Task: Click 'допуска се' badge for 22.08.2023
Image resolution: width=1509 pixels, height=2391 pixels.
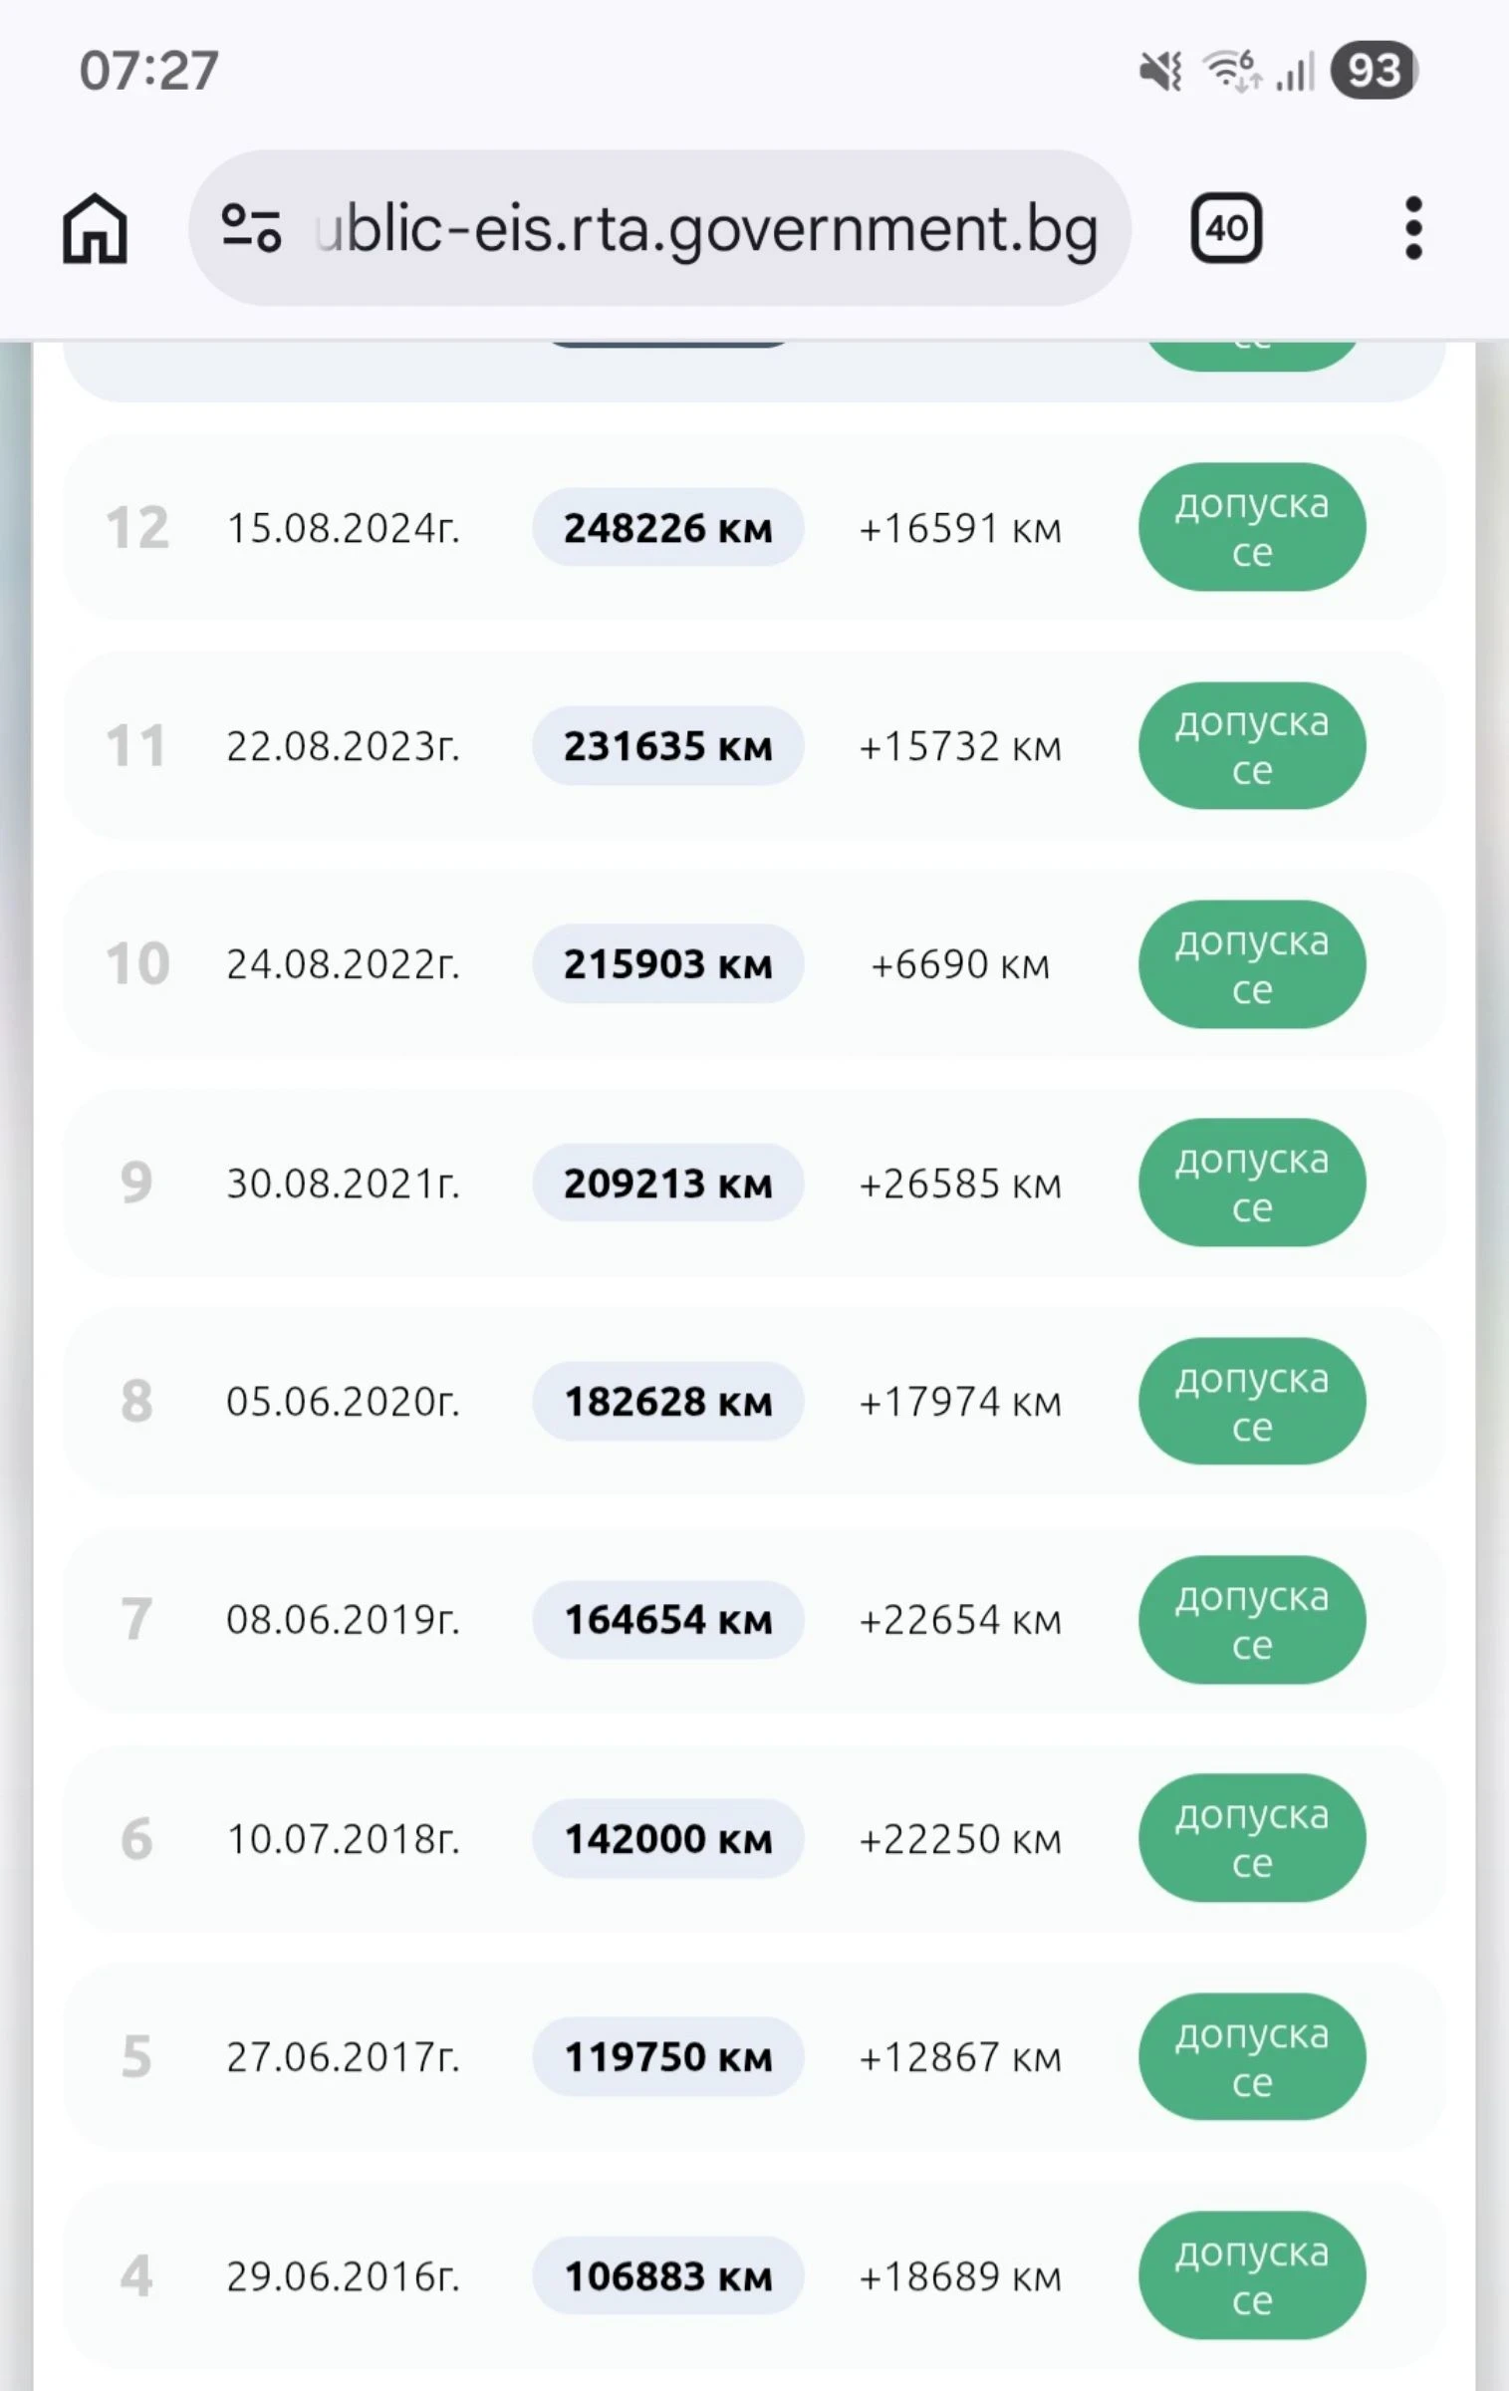Action: coord(1252,745)
